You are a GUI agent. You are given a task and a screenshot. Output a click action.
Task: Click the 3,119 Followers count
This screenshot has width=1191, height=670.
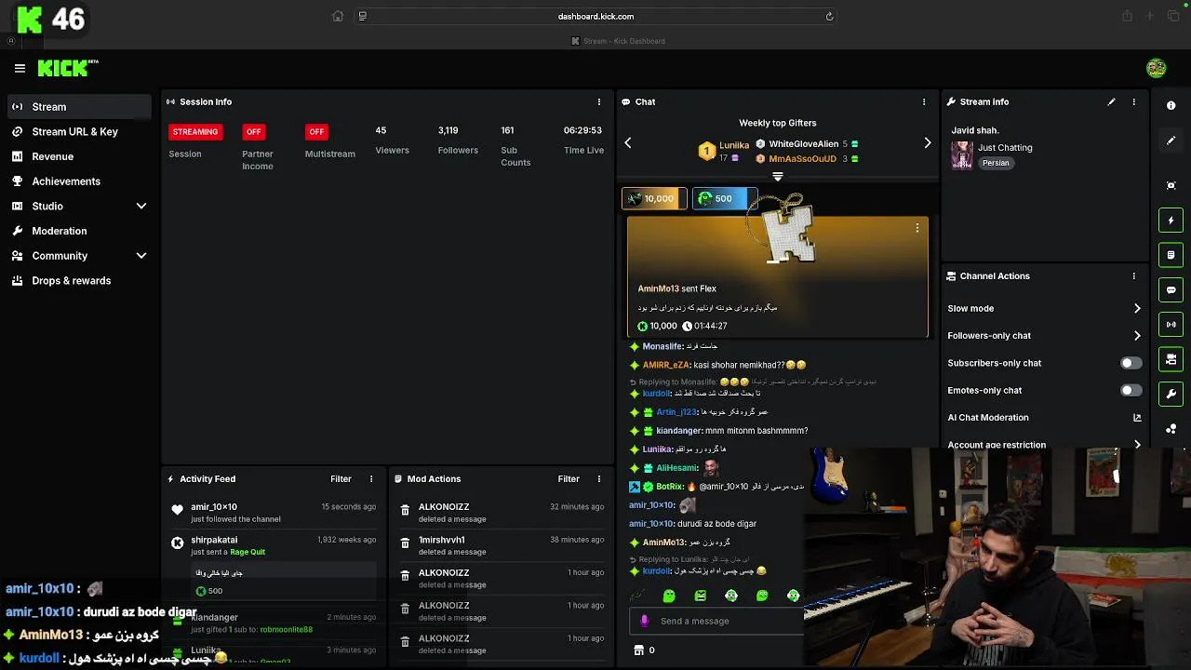tap(448, 131)
